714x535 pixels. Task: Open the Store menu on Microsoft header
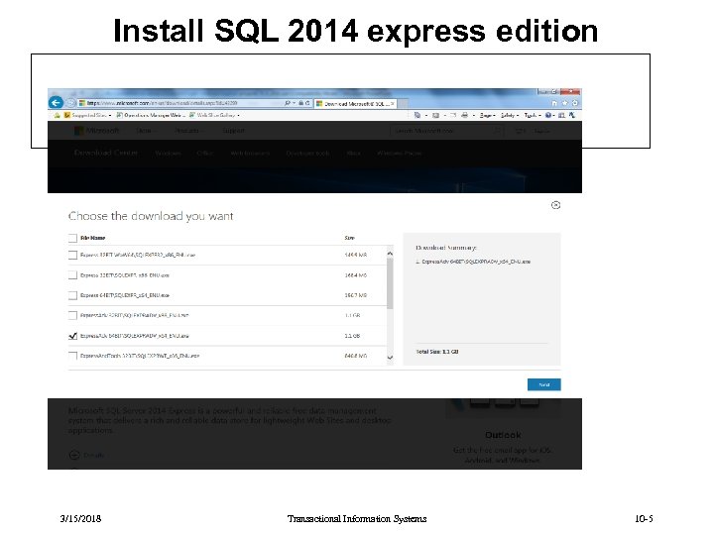pos(145,131)
